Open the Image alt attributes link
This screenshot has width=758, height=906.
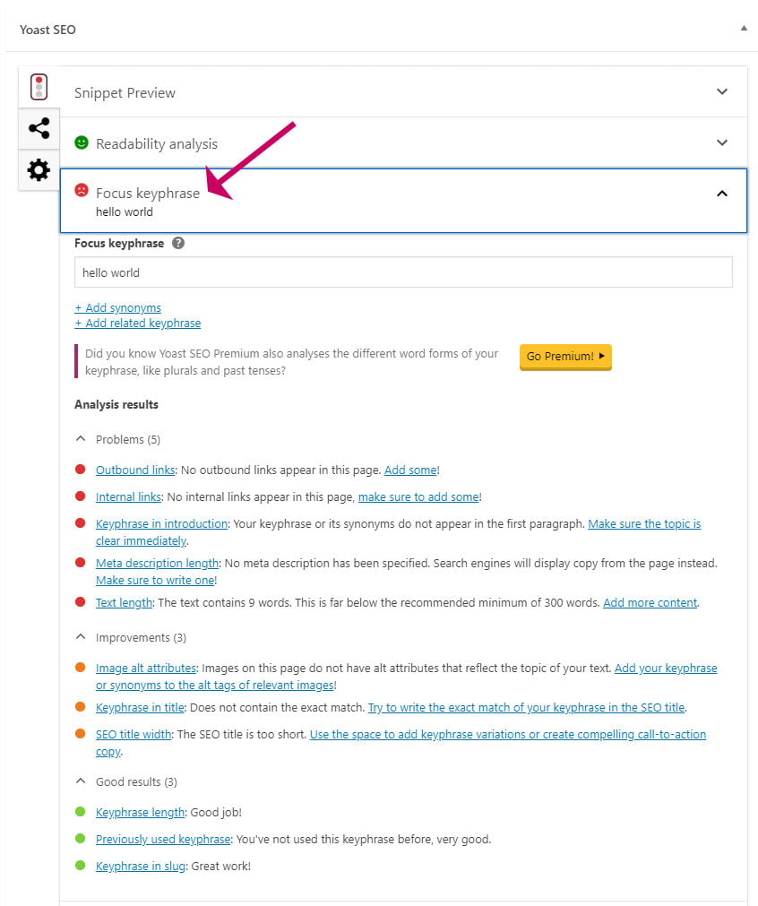pyautogui.click(x=145, y=669)
